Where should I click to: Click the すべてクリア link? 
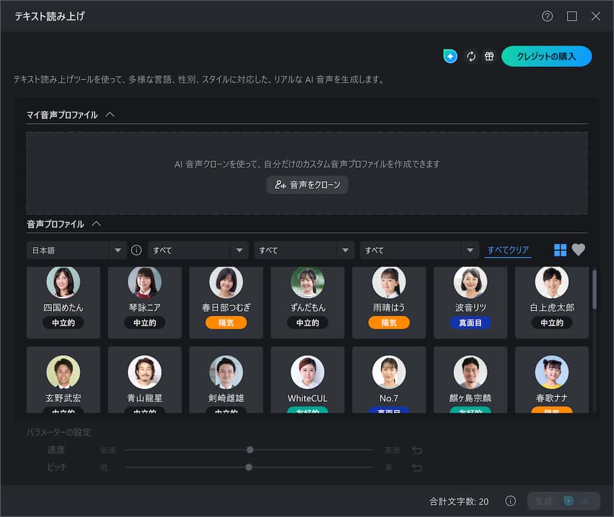tap(508, 249)
